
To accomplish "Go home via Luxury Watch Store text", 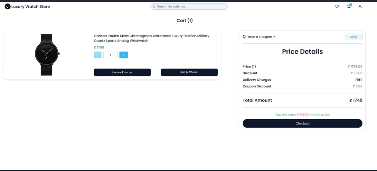I will click(x=31, y=6).
